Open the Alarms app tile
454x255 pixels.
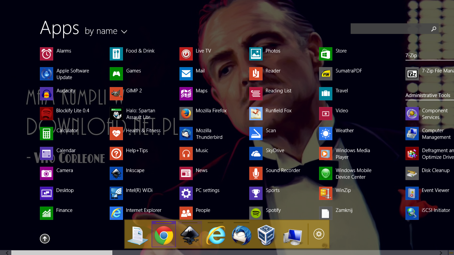tap(47, 54)
